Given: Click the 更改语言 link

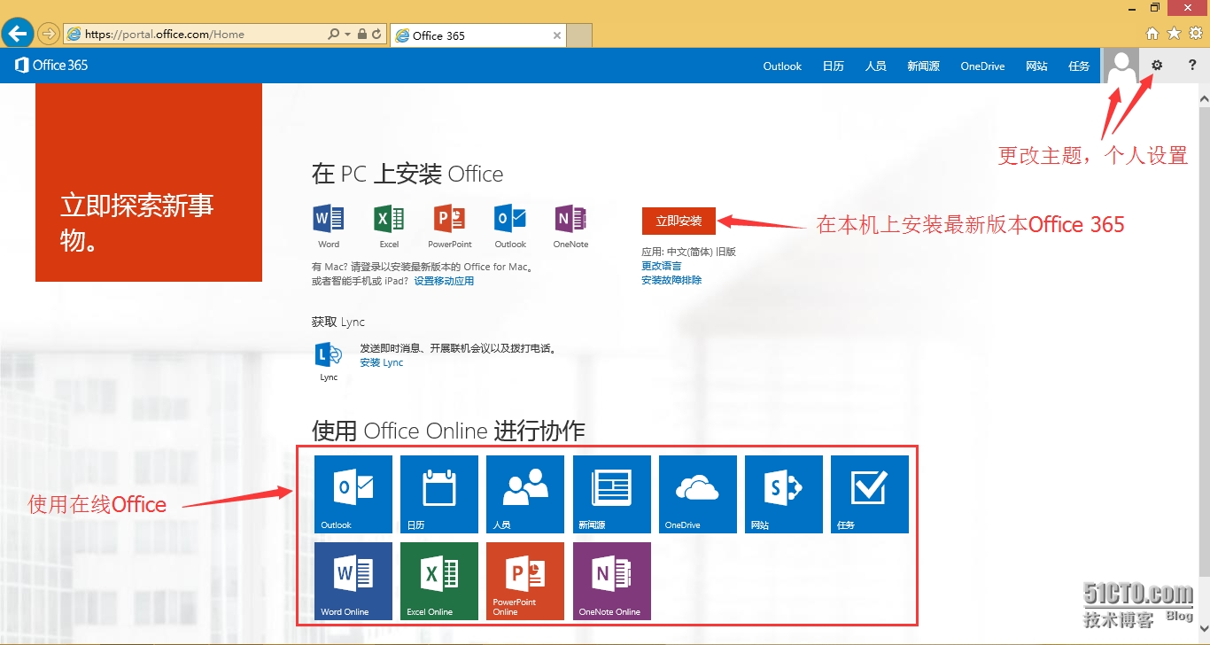Looking at the screenshot, I should tap(662, 266).
